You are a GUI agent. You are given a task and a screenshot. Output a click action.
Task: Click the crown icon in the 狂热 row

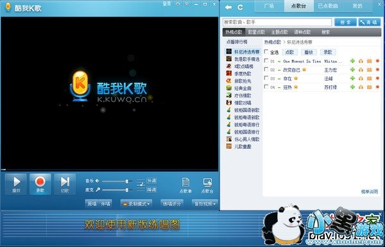point(370,87)
